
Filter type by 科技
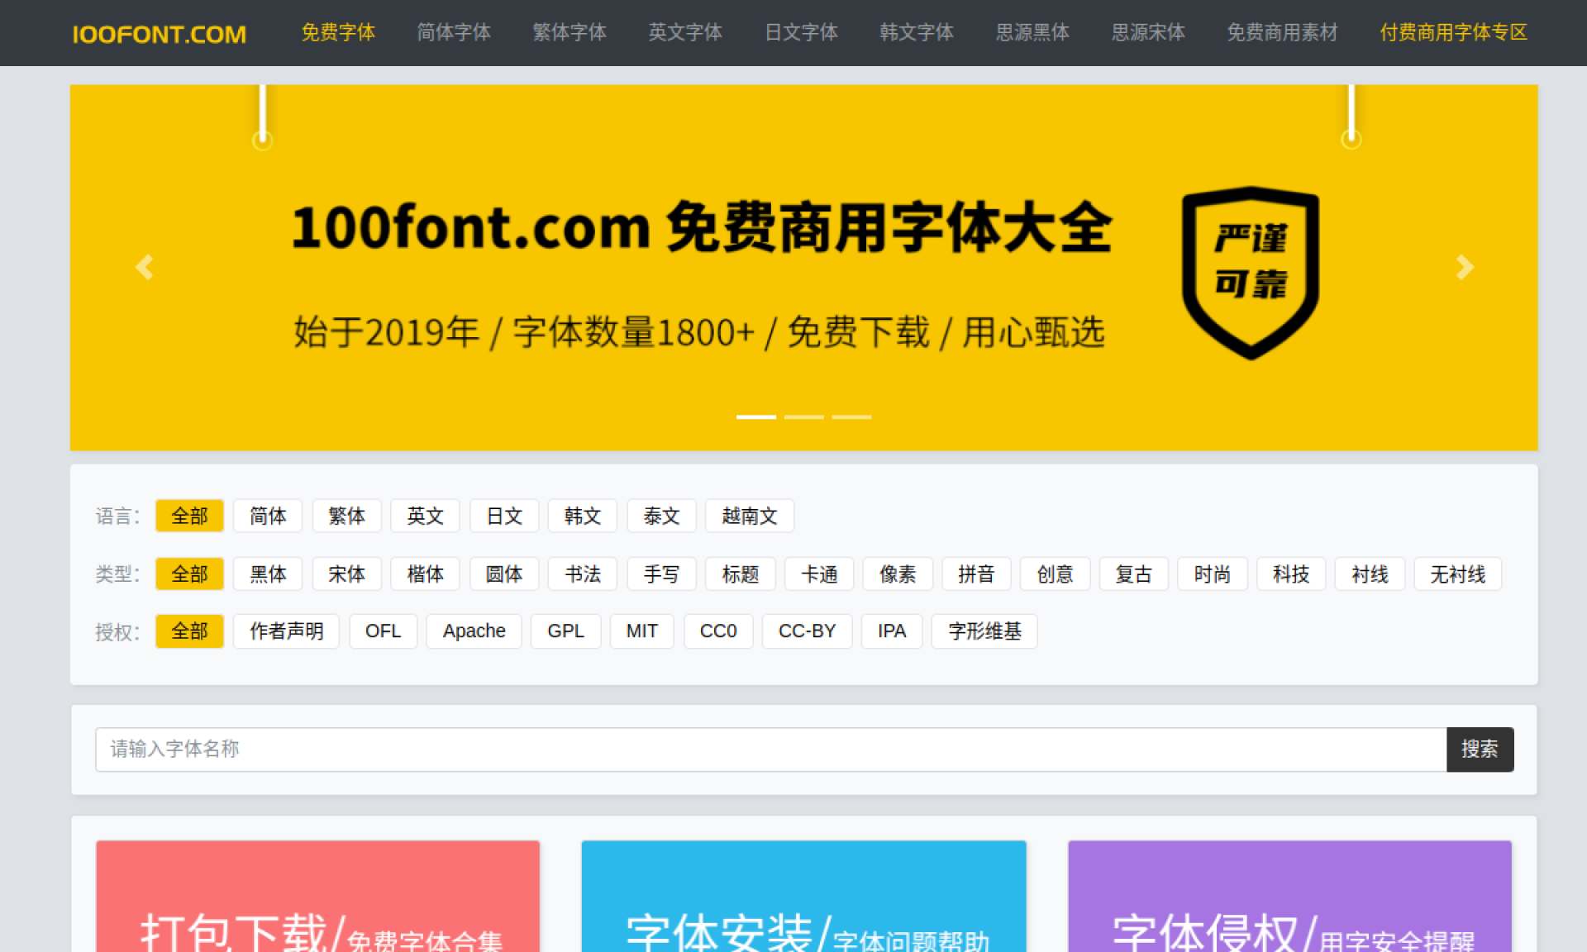click(1291, 574)
